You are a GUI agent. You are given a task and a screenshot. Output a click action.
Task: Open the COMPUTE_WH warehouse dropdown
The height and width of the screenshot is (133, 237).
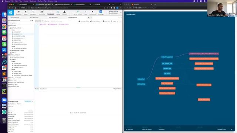click(x=96, y=21)
